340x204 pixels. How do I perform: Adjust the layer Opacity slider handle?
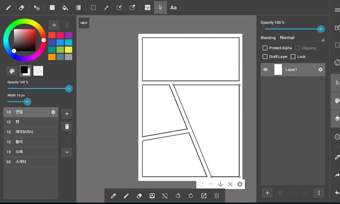[x=321, y=29]
